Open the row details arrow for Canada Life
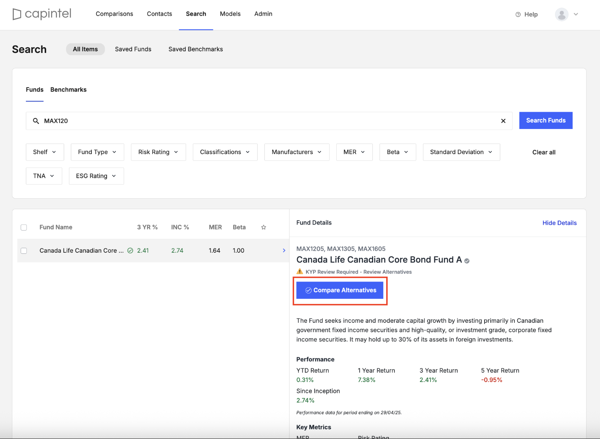The height and width of the screenshot is (439, 600). (x=284, y=250)
